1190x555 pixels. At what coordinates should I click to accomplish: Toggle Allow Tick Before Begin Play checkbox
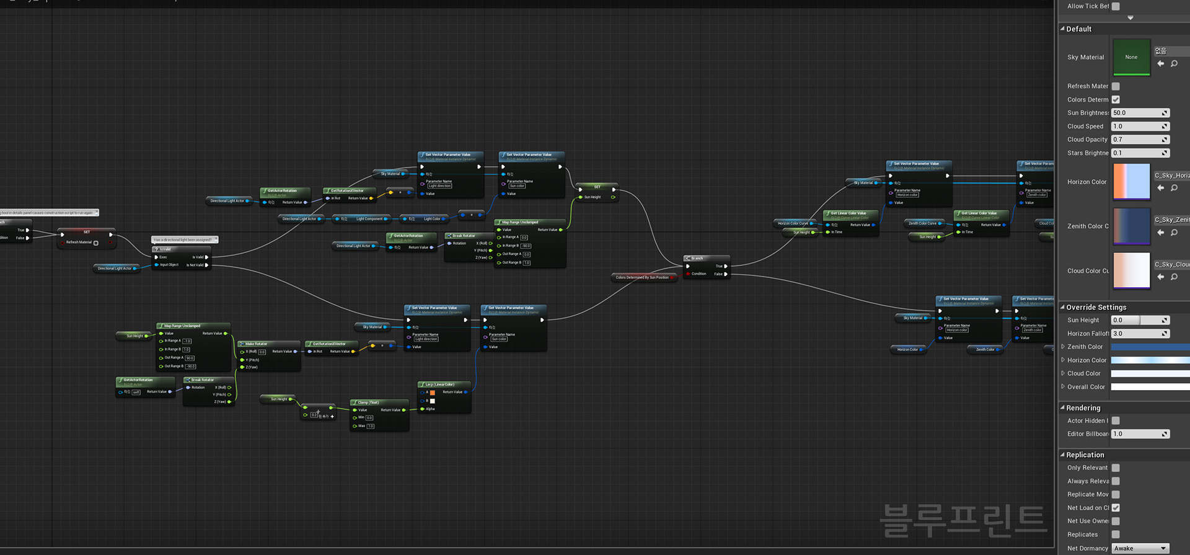click(1116, 6)
